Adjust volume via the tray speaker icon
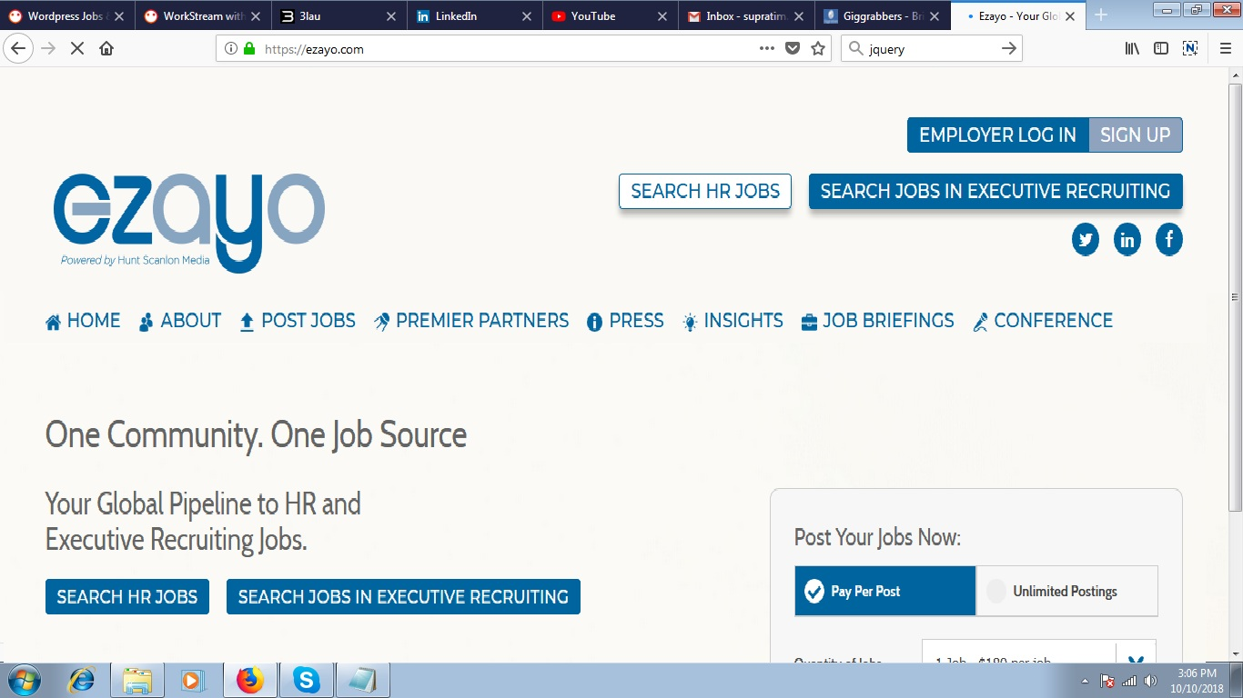The height and width of the screenshot is (698, 1243). pyautogui.click(x=1151, y=681)
